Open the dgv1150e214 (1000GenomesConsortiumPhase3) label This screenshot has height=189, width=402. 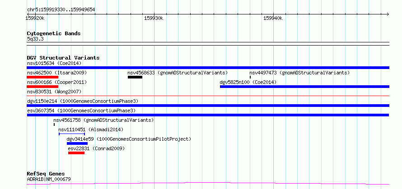(x=83, y=101)
